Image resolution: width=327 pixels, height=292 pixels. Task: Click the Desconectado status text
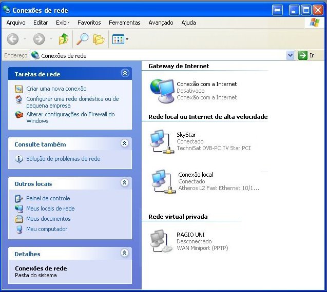[x=194, y=241]
